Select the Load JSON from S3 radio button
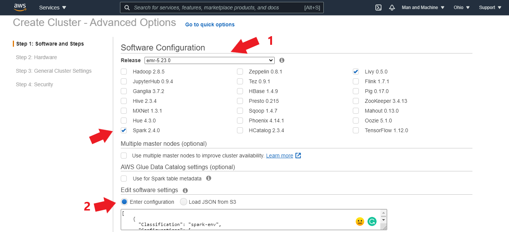Image resolution: width=509 pixels, height=232 pixels. pos(183,202)
